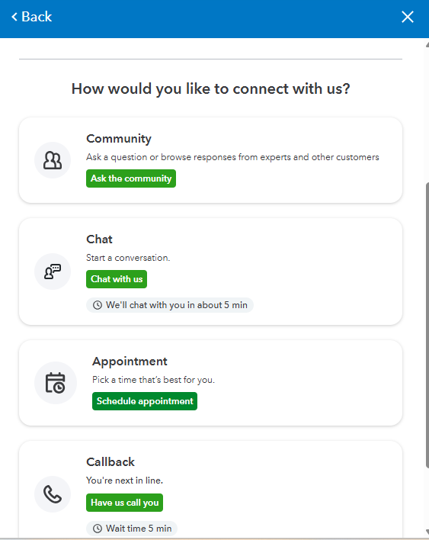Image resolution: width=429 pixels, height=540 pixels.
Task: Go back using the Back chevron
Action: point(31,17)
